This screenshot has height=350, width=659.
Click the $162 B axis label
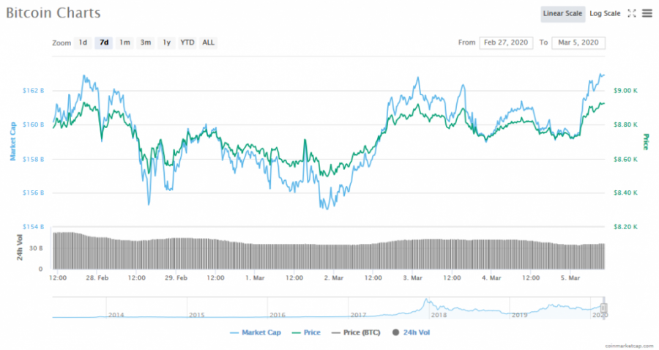point(33,90)
